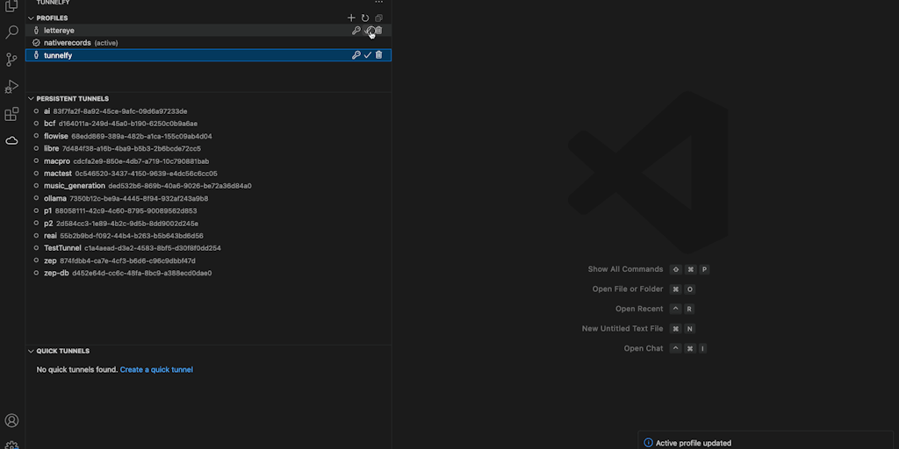Collapse all in the Profiles section
Viewport: 899px width, 449px height.
(x=379, y=18)
